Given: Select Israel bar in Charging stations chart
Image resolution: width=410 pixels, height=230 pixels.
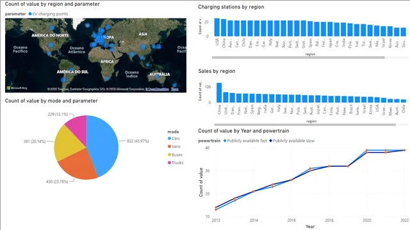Looking at the screenshot, I should 383,31.
